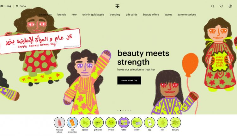237x136 pixels.
Task: Expand the categories navigation menu
Action: [x=45, y=15]
